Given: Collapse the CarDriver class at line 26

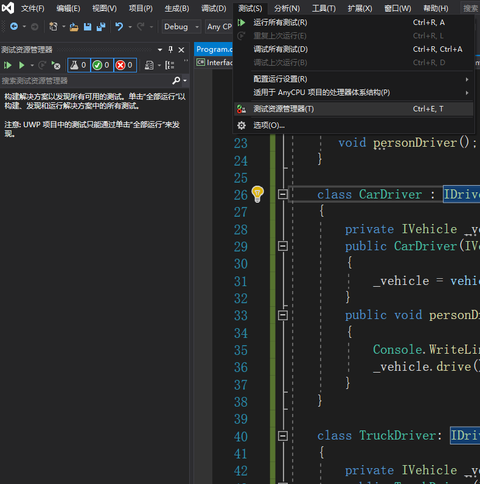Looking at the screenshot, I should point(282,194).
